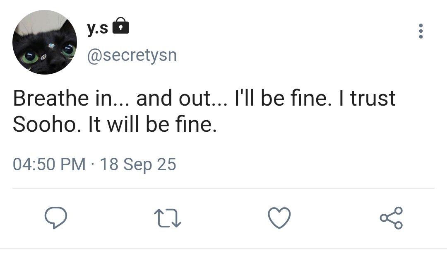This screenshot has width=447, height=256.
Task: Retweet this post using the arrows icon
Action: 168,218
